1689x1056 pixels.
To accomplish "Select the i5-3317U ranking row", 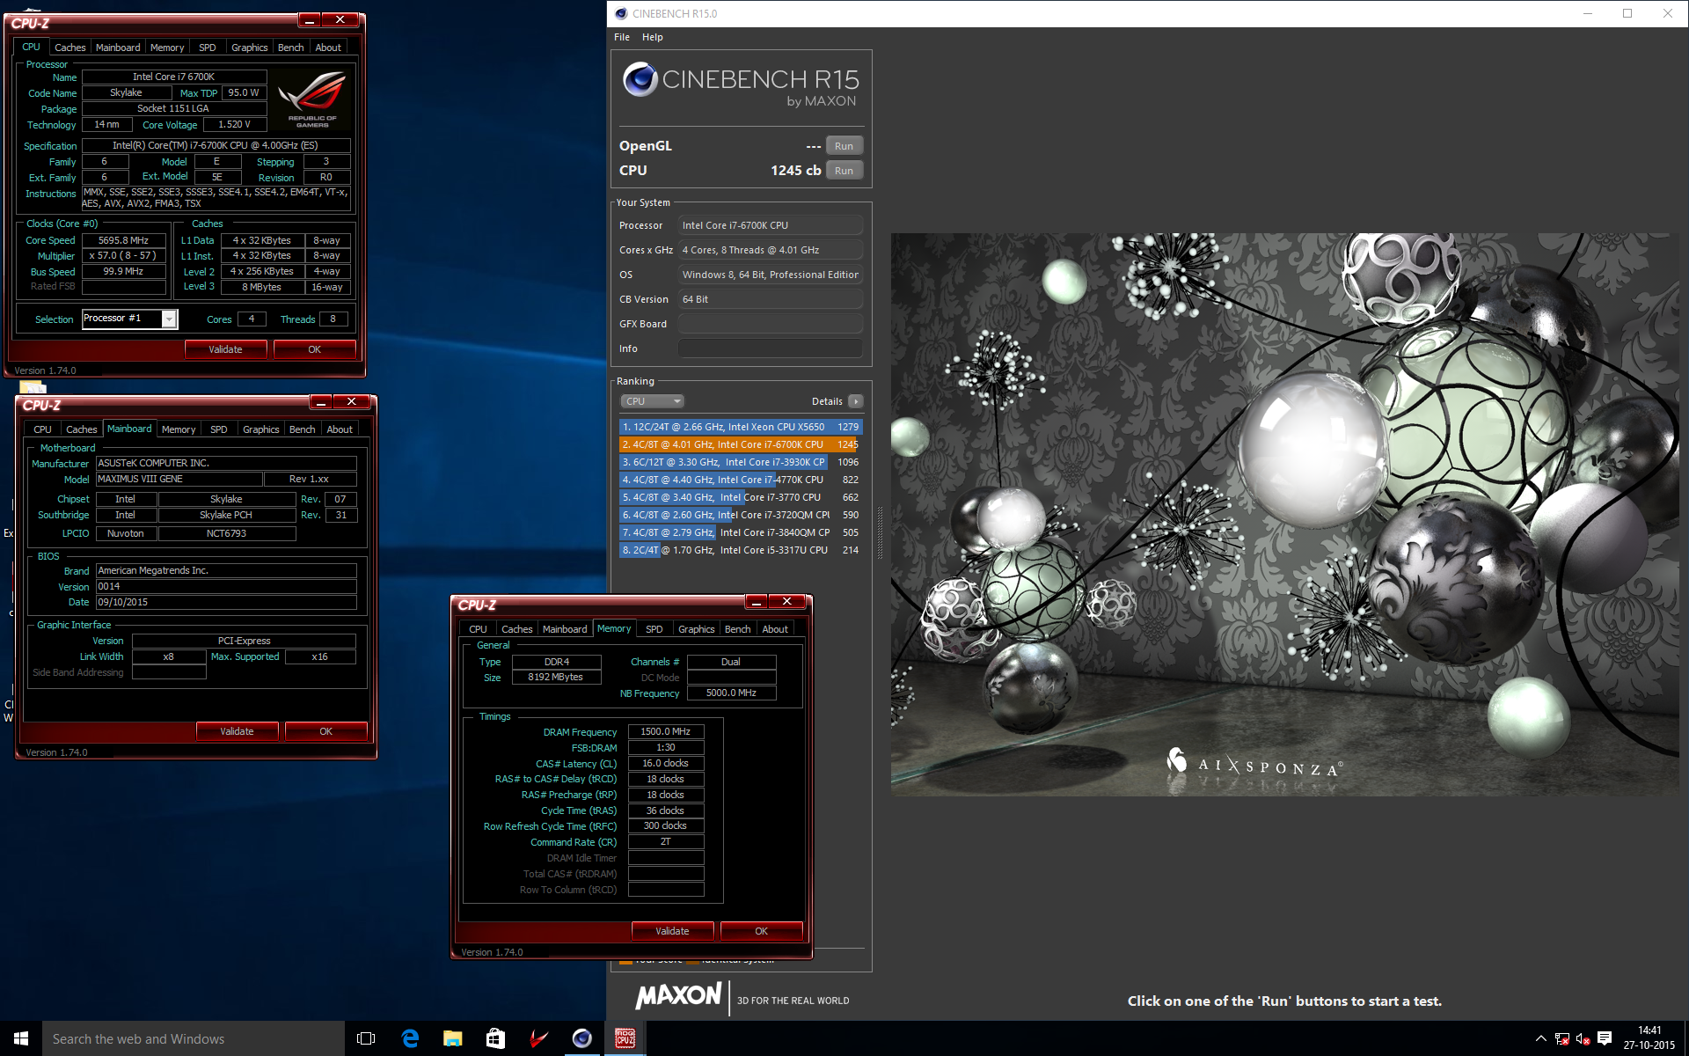I will click(741, 550).
